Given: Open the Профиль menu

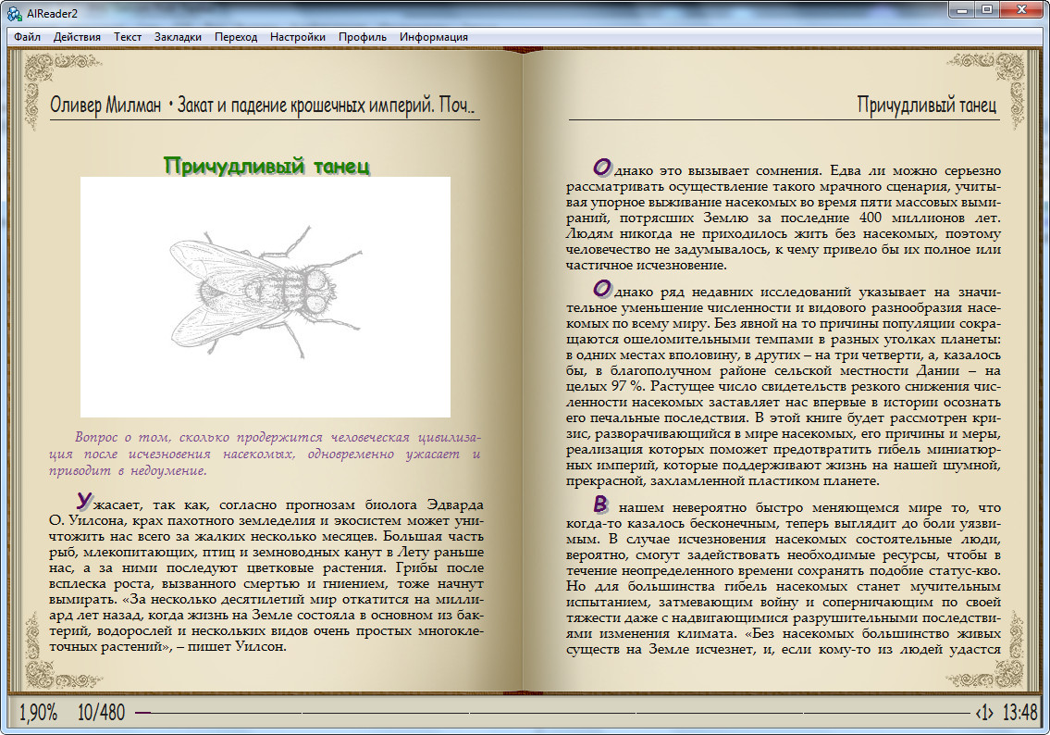Looking at the screenshot, I should click(363, 37).
